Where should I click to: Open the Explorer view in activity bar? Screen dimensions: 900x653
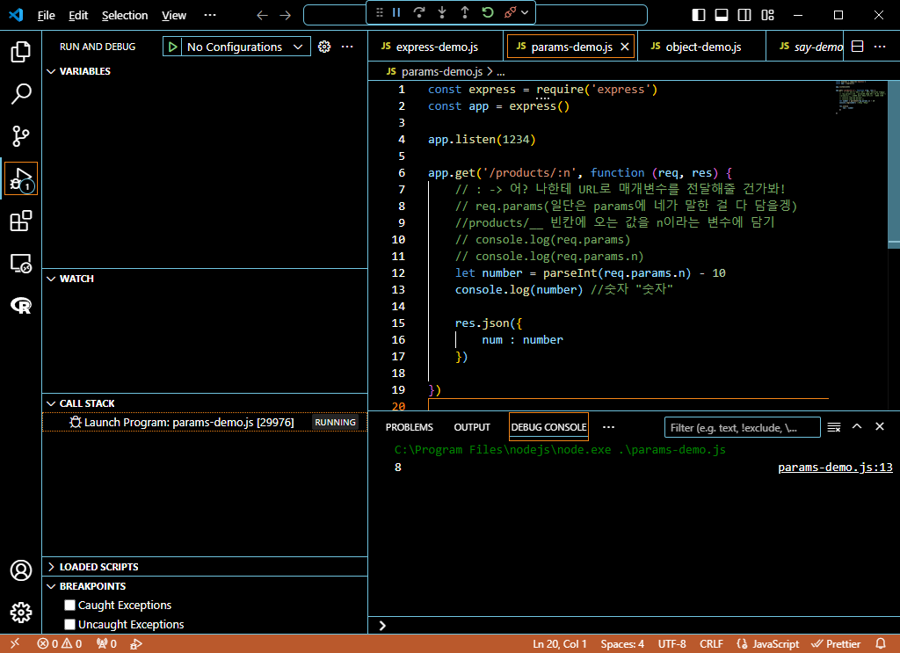[21, 52]
